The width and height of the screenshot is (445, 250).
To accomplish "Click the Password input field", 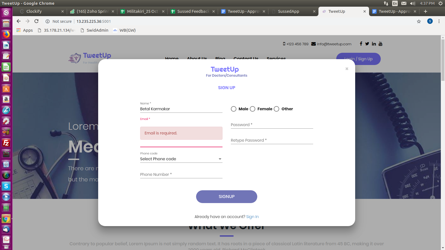I will click(x=272, y=125).
